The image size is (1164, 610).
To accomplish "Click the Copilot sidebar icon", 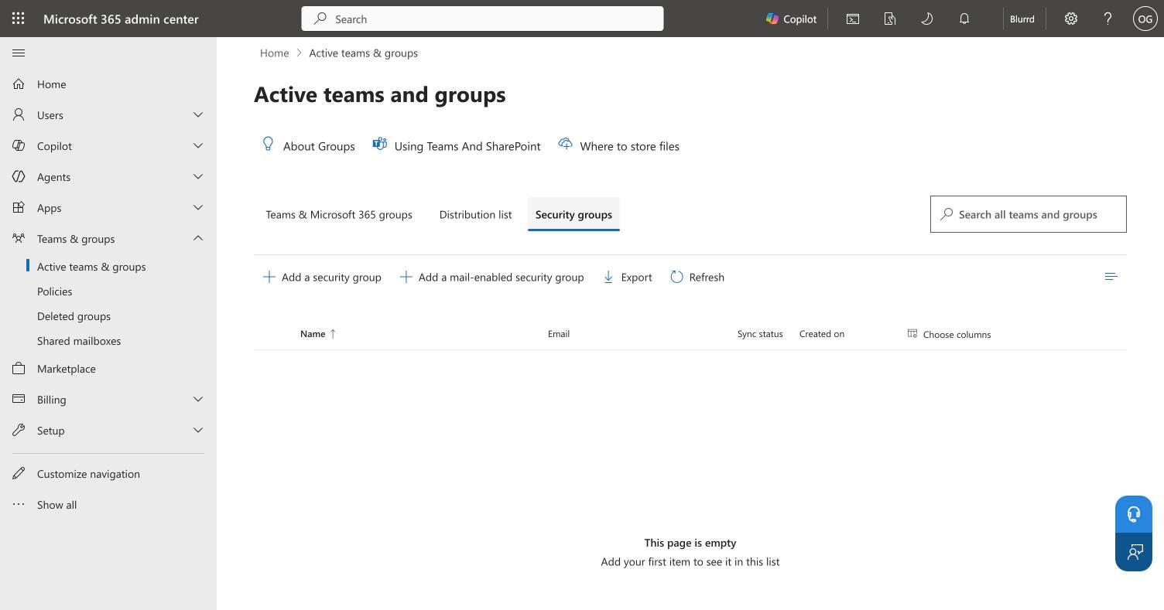I will coord(19,145).
